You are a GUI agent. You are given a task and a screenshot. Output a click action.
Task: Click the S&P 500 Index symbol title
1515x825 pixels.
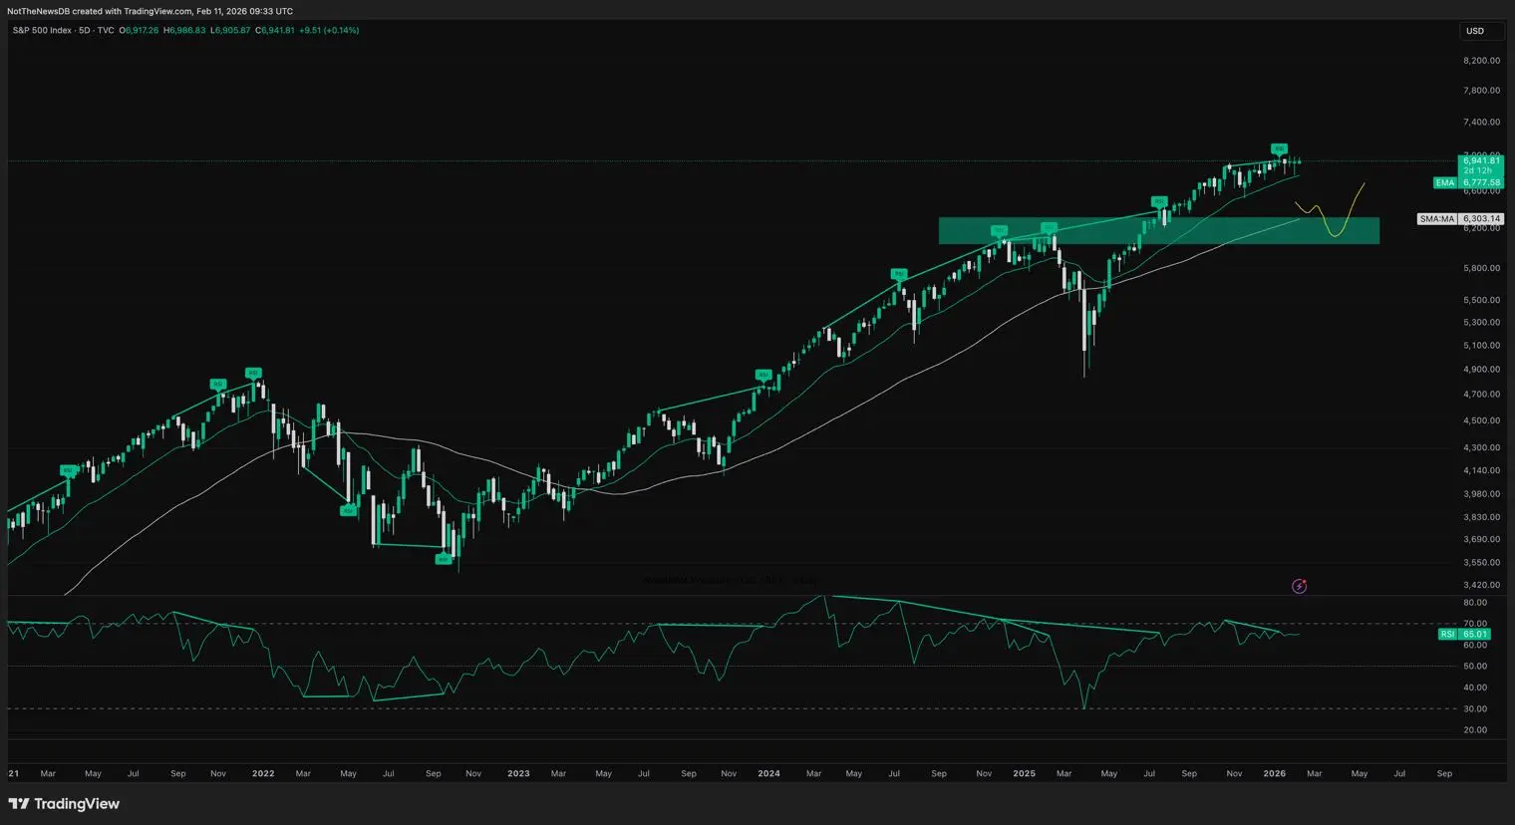[x=42, y=31]
